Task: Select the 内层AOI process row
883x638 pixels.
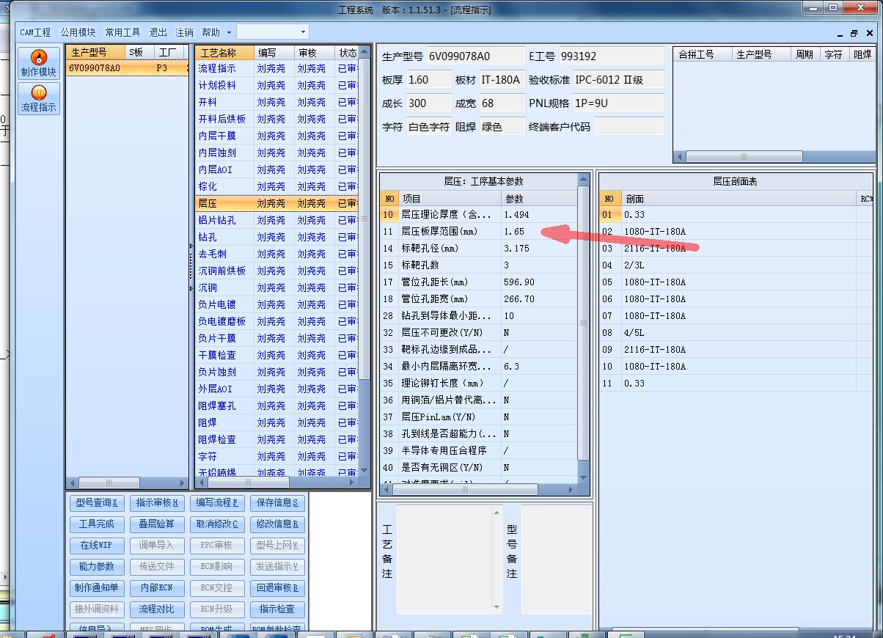Action: point(276,169)
